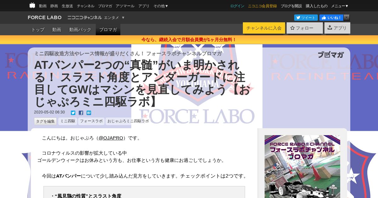Click the ログイン link
Viewport: 378px width, 198px height.
(x=237, y=6)
